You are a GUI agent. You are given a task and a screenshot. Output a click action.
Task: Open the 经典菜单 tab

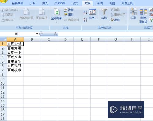coord(17,3)
